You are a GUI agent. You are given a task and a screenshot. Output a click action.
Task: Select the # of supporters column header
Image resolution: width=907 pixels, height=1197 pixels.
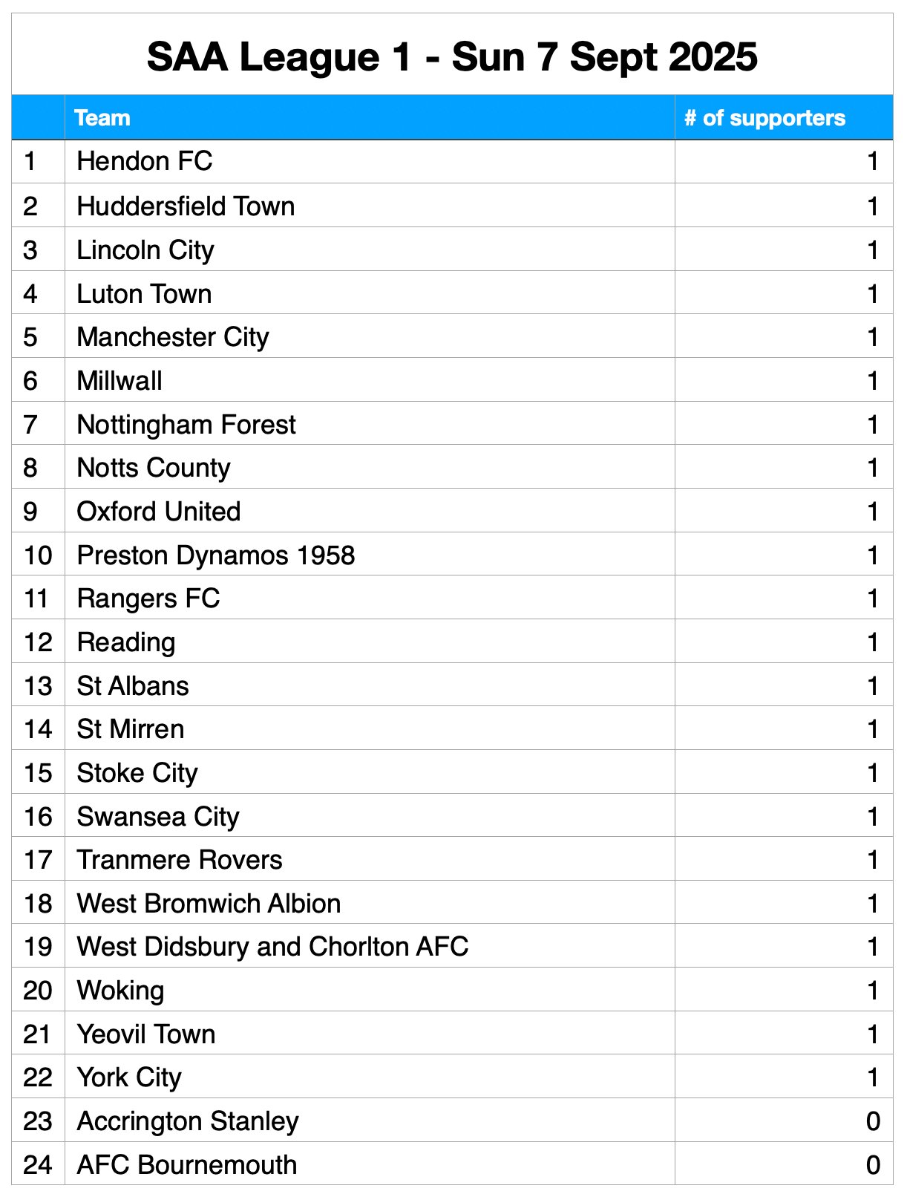764,118
